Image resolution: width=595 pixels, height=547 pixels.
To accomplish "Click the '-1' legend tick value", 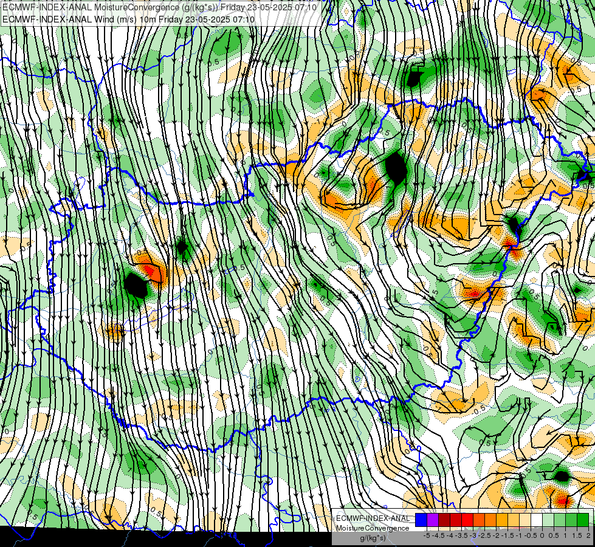I will click(519, 535).
